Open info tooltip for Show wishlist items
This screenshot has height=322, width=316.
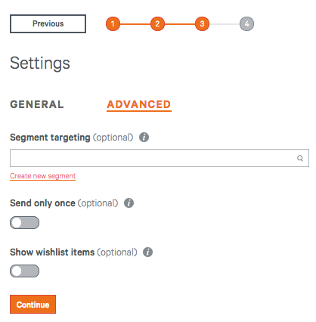[x=147, y=252]
